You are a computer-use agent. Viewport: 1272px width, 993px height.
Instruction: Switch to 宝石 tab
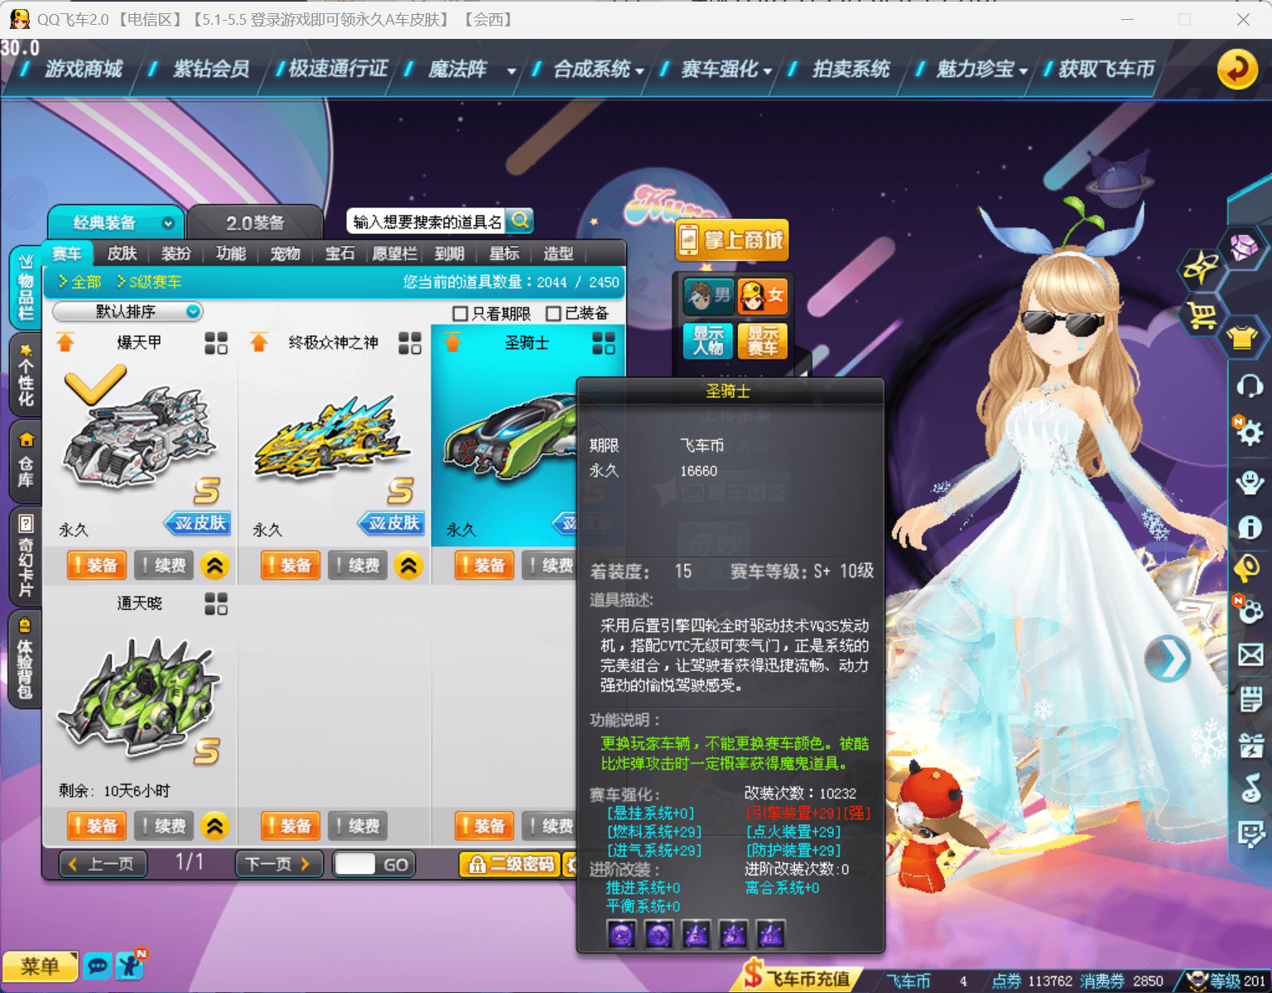tap(340, 253)
